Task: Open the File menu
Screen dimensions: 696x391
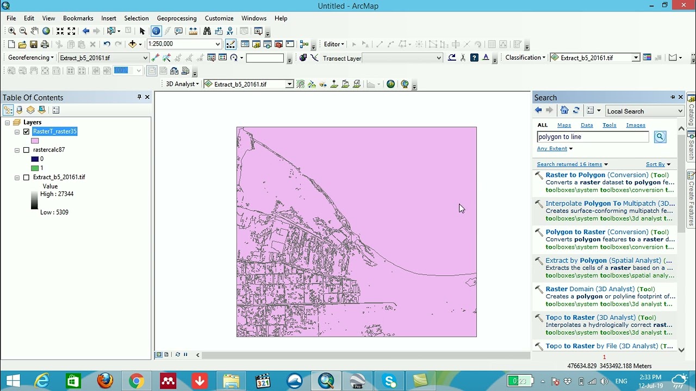Action: click(11, 18)
